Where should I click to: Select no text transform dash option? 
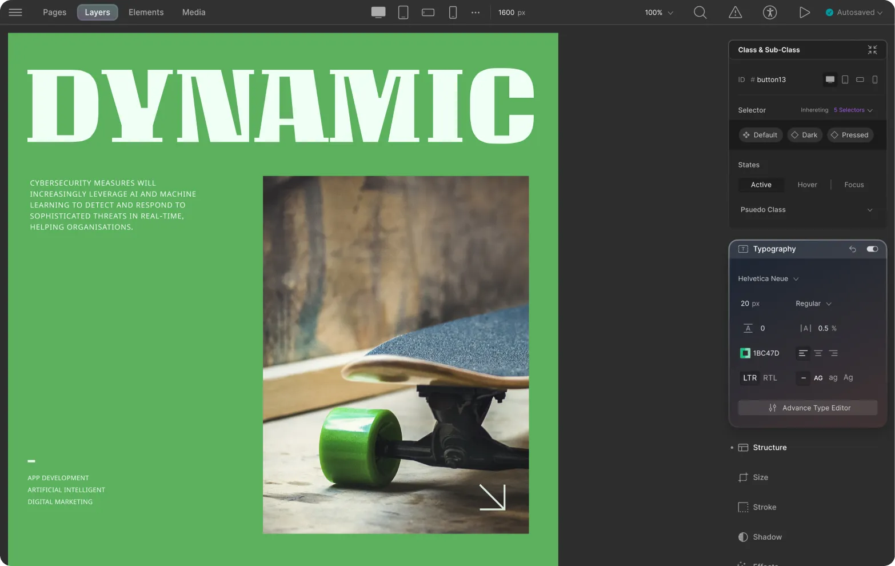[x=803, y=378]
